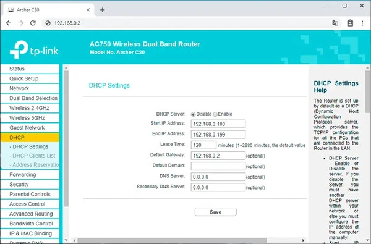Click the Save button

pos(215,212)
